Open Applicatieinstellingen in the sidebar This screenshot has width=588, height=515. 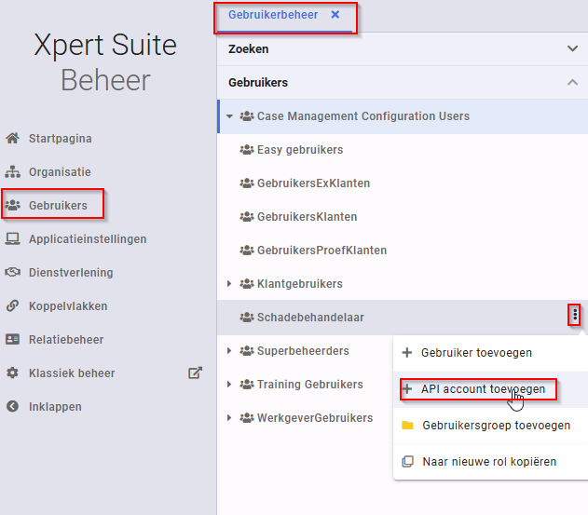pos(88,238)
